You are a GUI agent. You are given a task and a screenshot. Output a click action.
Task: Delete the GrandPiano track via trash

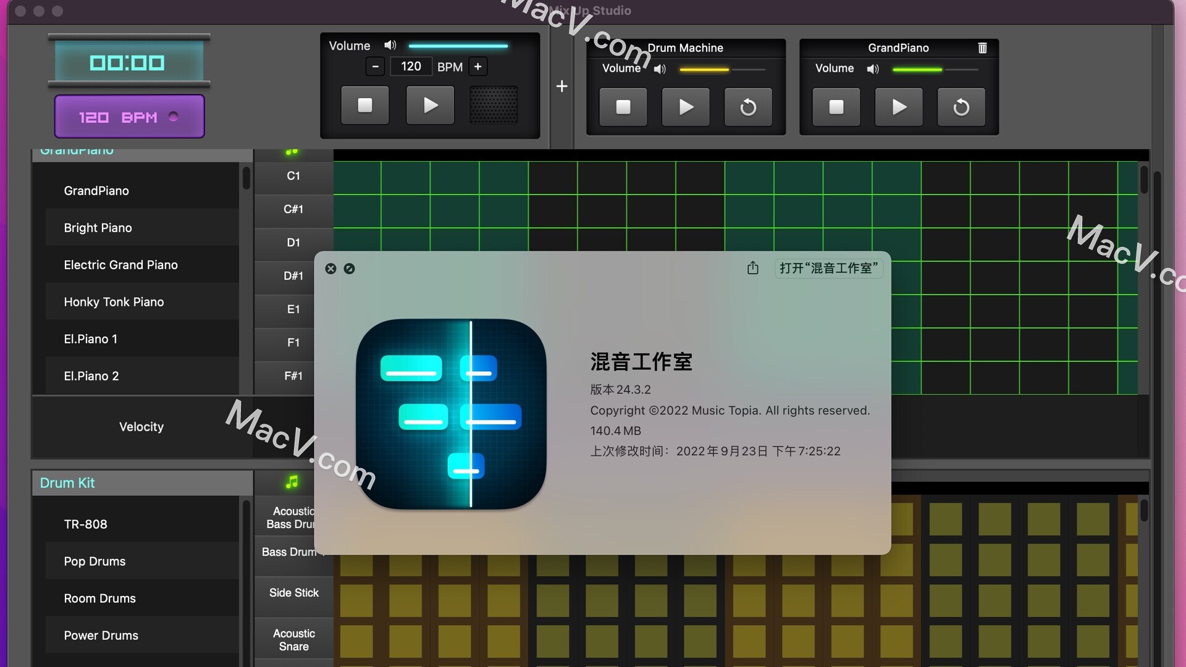pyautogui.click(x=982, y=48)
